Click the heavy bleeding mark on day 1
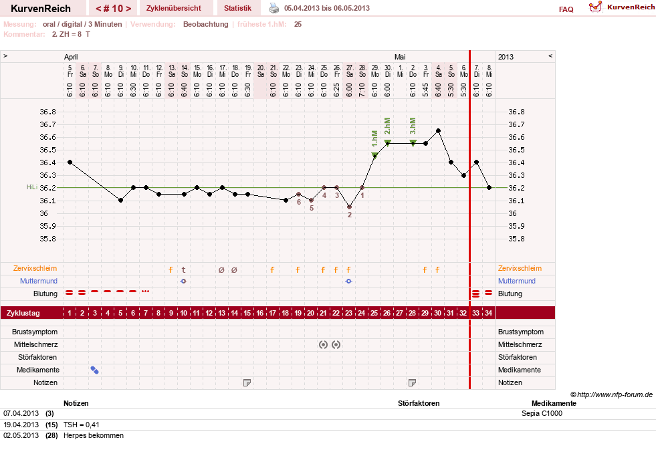 [x=69, y=292]
